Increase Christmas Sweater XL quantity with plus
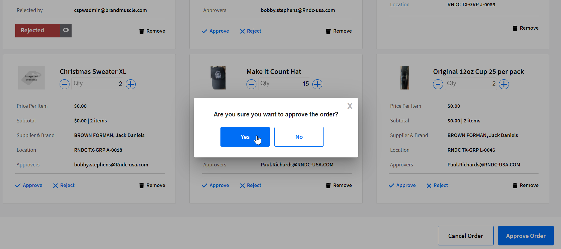561x249 pixels. (x=131, y=84)
